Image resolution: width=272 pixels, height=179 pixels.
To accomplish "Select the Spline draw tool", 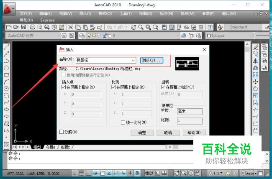I will coord(6,102).
